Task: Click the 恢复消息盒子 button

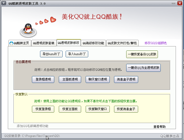Action: coord(126,109)
